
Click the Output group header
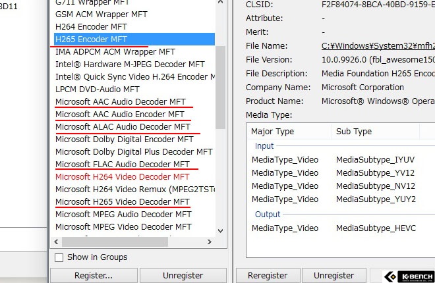268,215
